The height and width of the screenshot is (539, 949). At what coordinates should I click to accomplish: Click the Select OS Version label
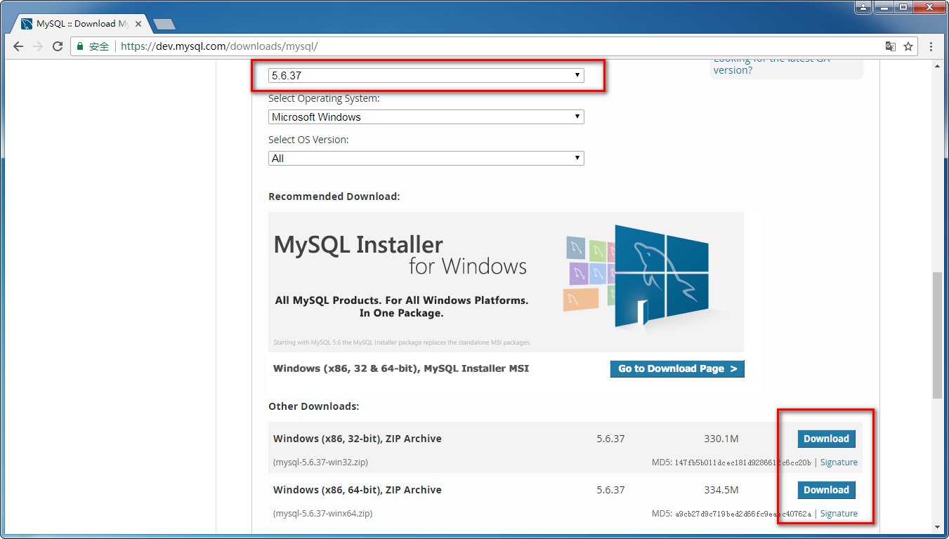tap(308, 140)
